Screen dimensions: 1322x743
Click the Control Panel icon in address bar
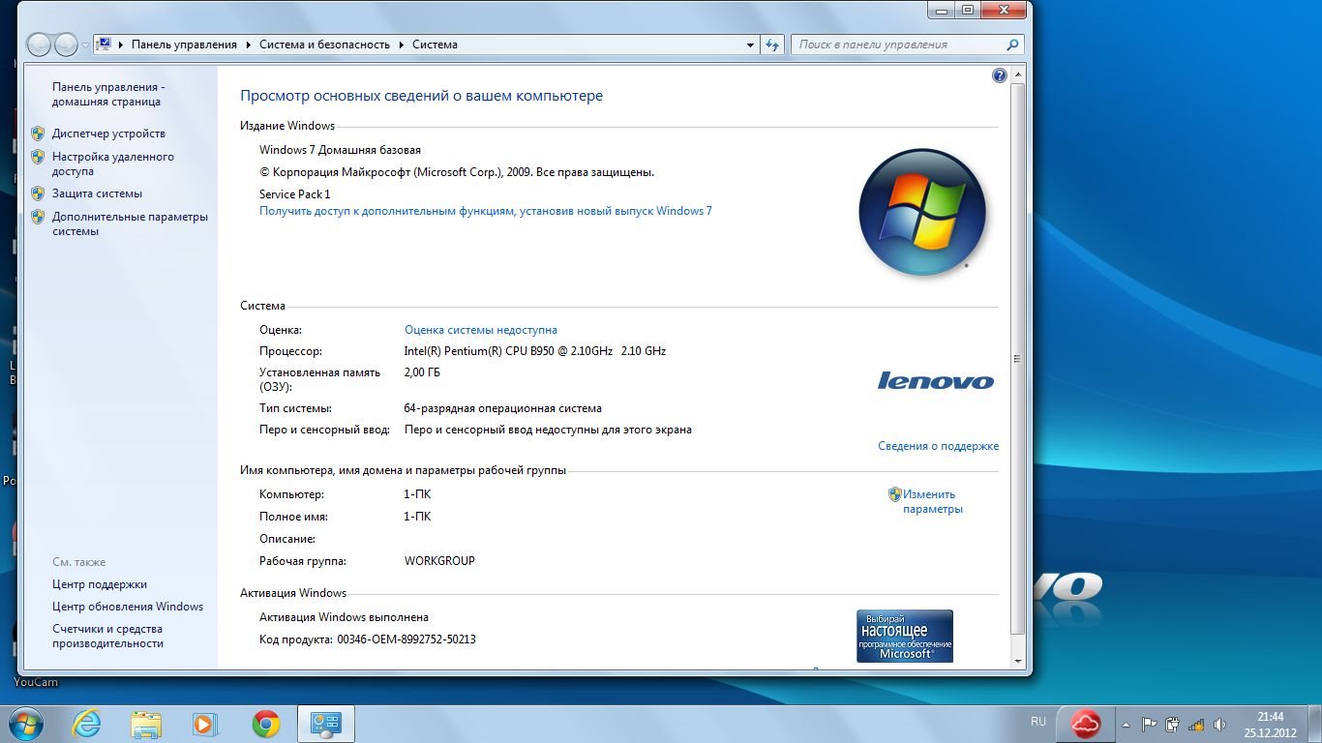105,45
